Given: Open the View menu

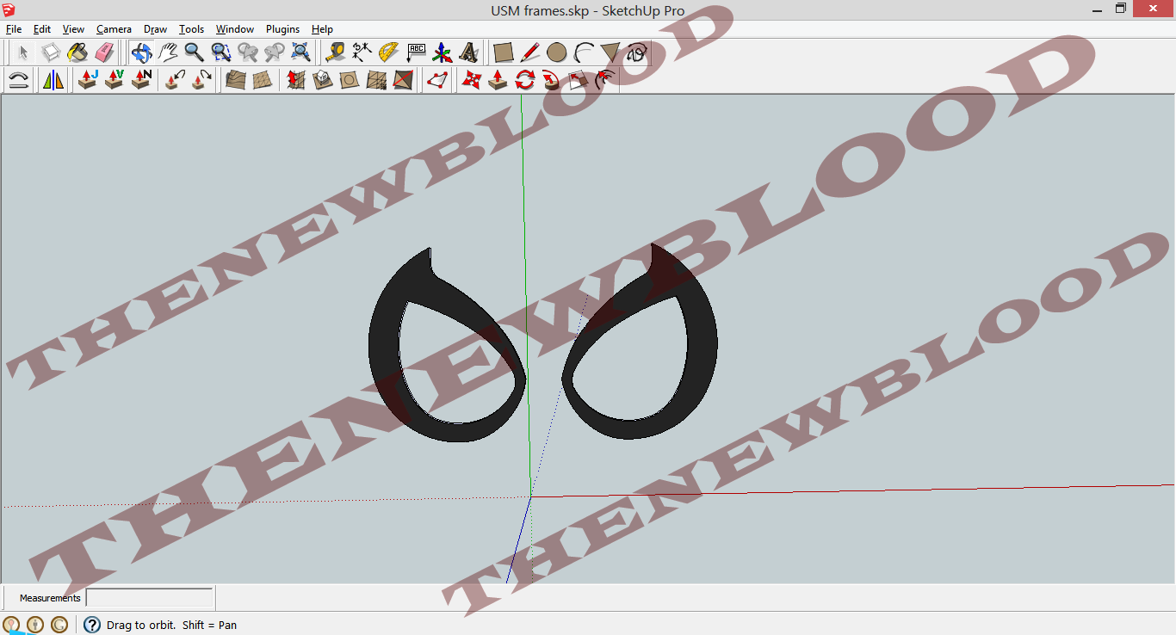Looking at the screenshot, I should coord(73,29).
